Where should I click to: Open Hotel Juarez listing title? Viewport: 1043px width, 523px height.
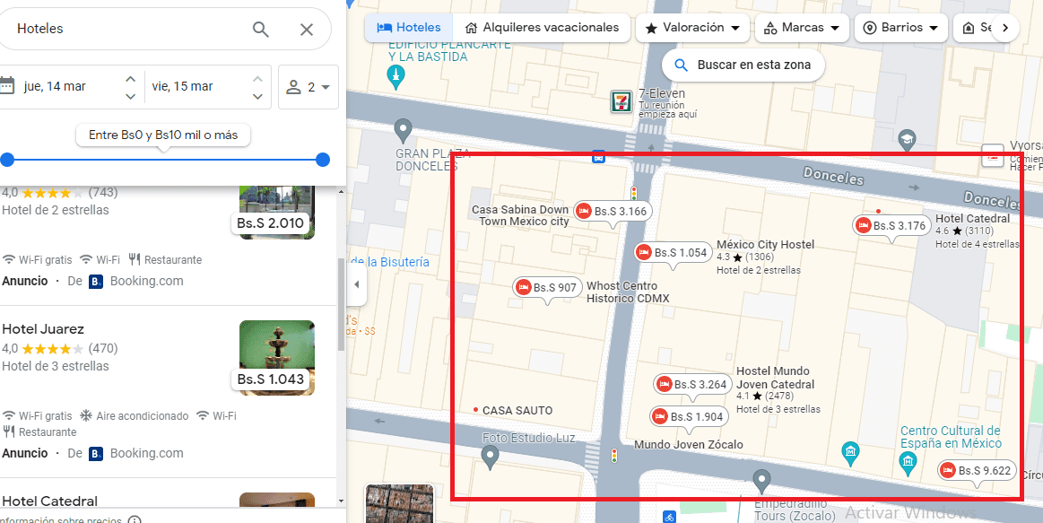[43, 328]
